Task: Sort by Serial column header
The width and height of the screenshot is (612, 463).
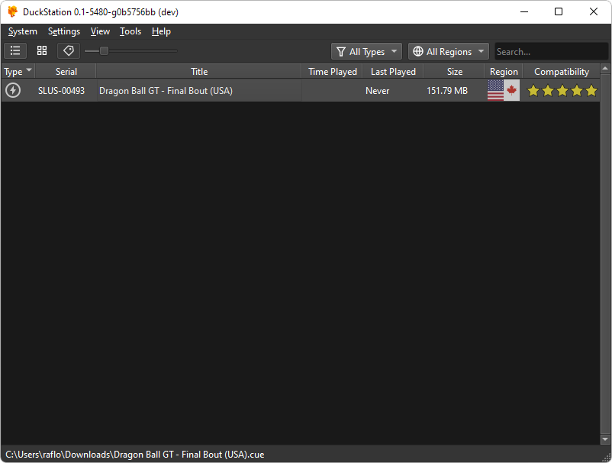Action: point(66,72)
